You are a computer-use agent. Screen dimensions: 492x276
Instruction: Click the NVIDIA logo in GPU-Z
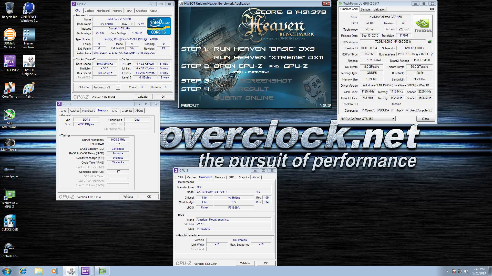pos(423,26)
